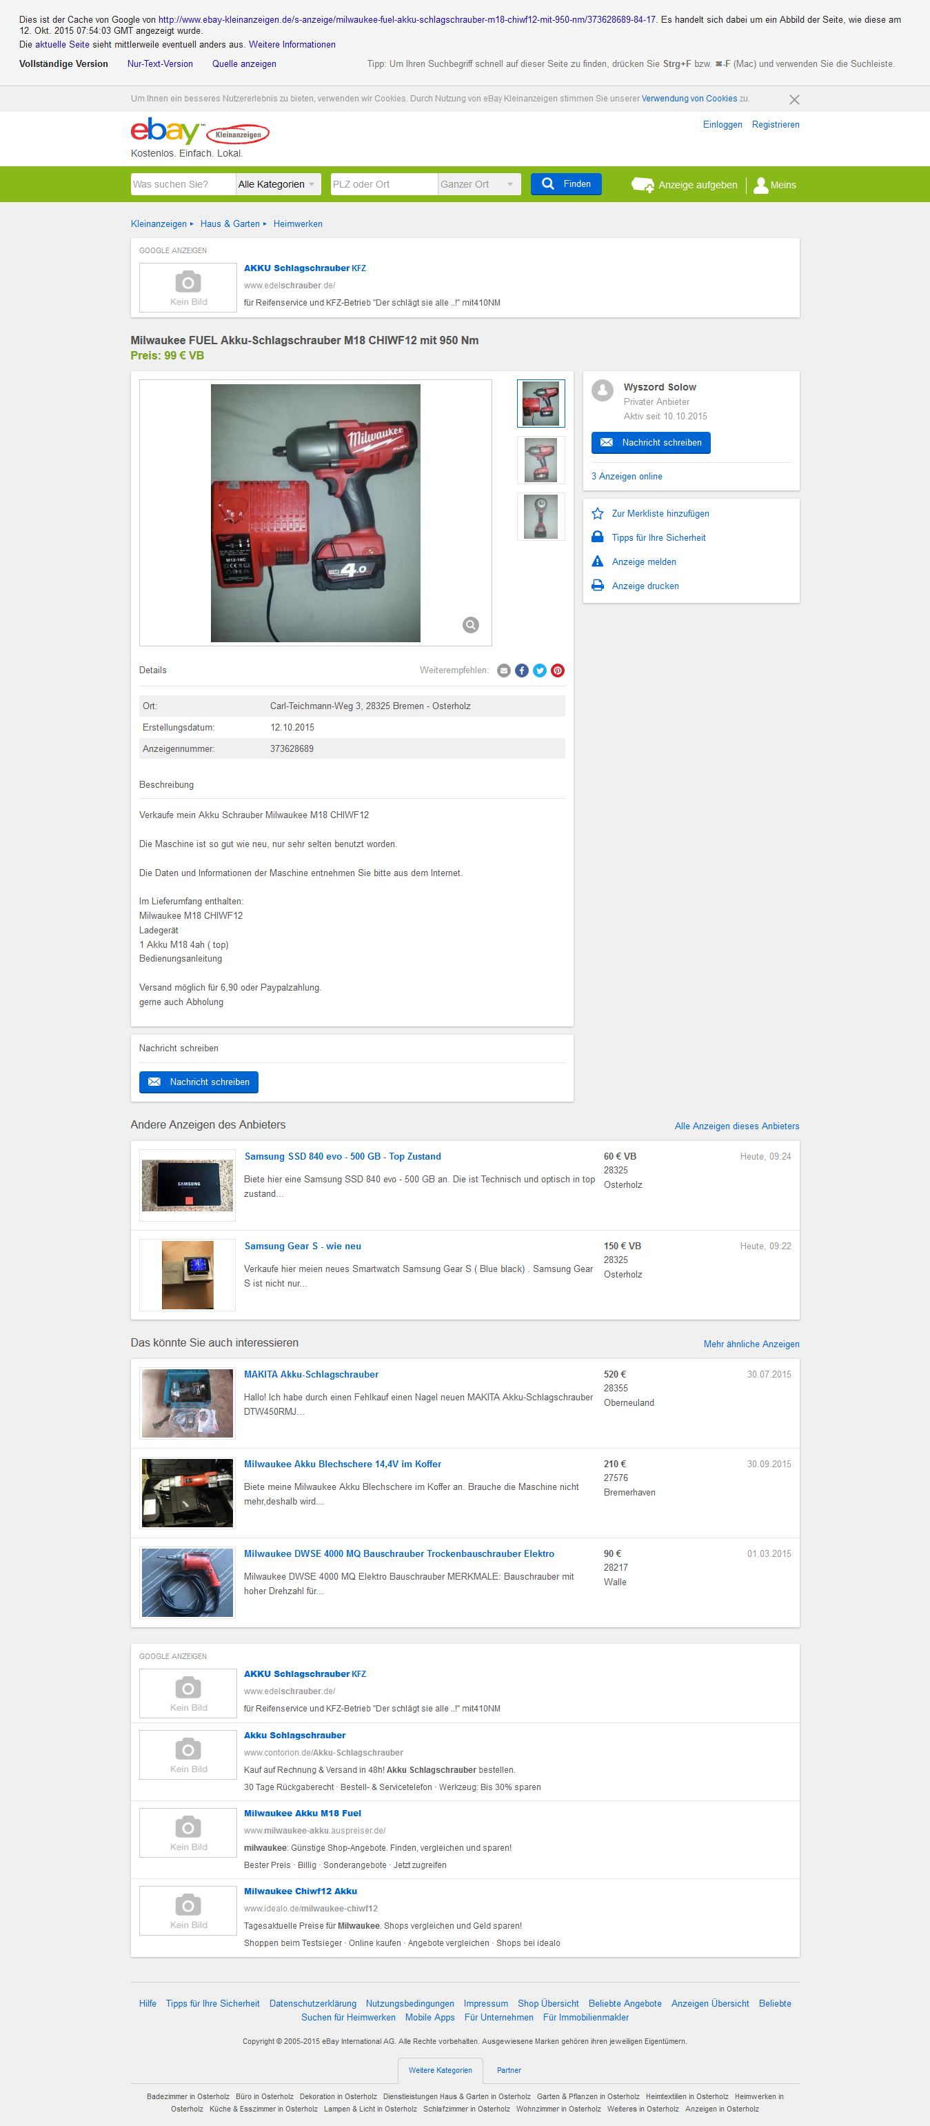Click the printer icon to print ad
This screenshot has width=930, height=2126.
click(598, 585)
